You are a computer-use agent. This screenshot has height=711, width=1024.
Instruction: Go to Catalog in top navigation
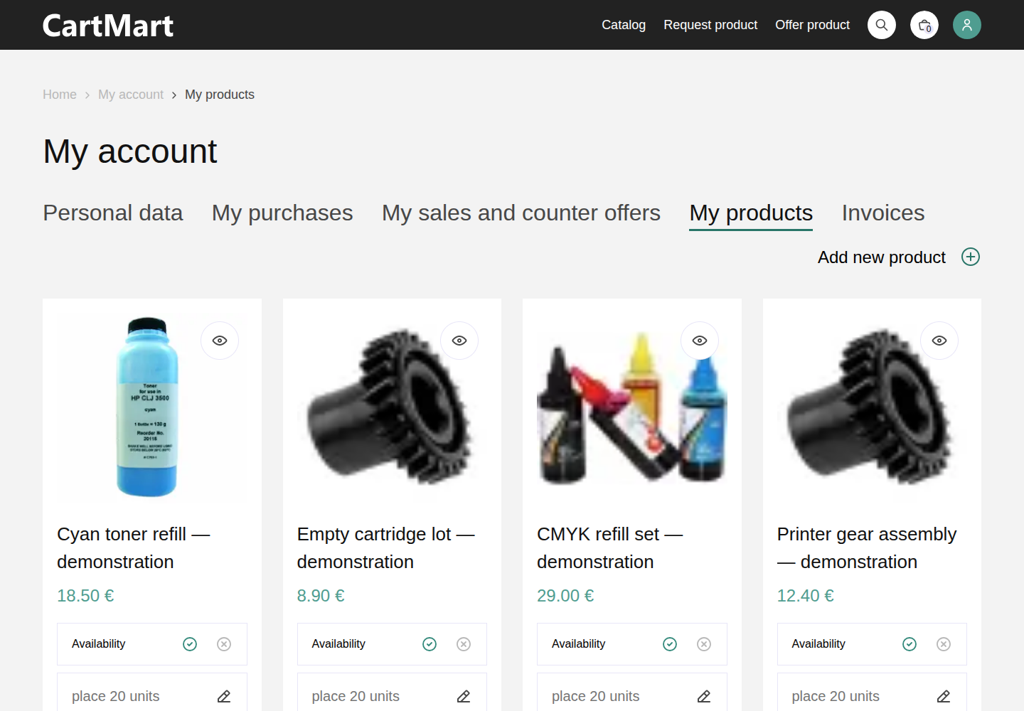coord(624,25)
